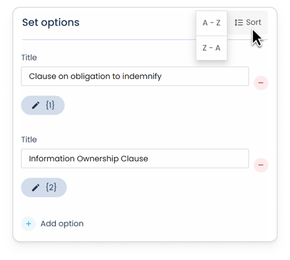Choose A - Z sort order
Screen dimensions: 290x260
click(211, 23)
